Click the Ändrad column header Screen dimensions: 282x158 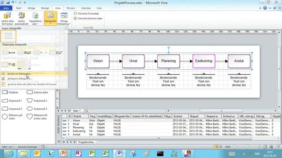pos(180,116)
